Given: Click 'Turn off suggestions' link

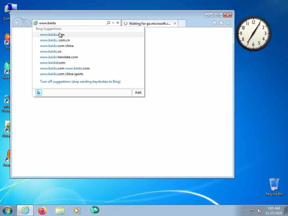Looking at the screenshot, I should 80,82.
